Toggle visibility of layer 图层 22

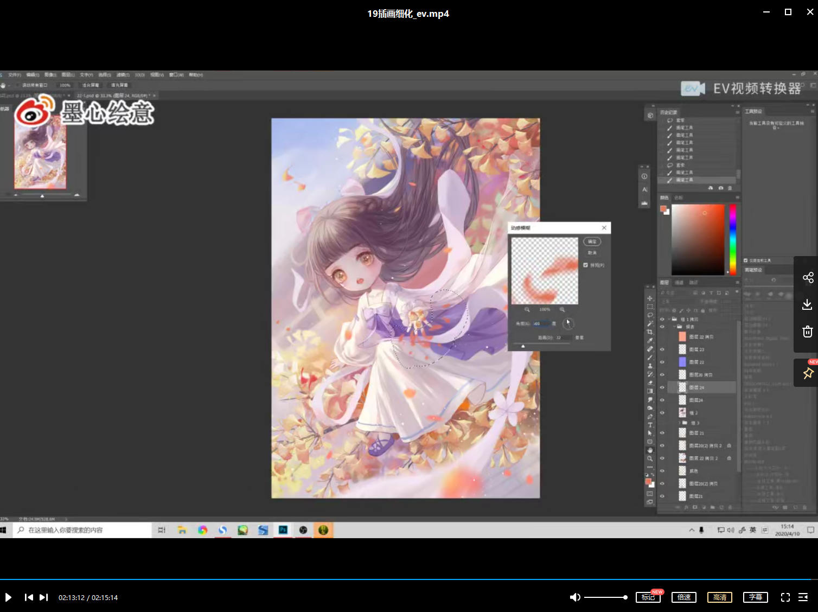click(662, 362)
